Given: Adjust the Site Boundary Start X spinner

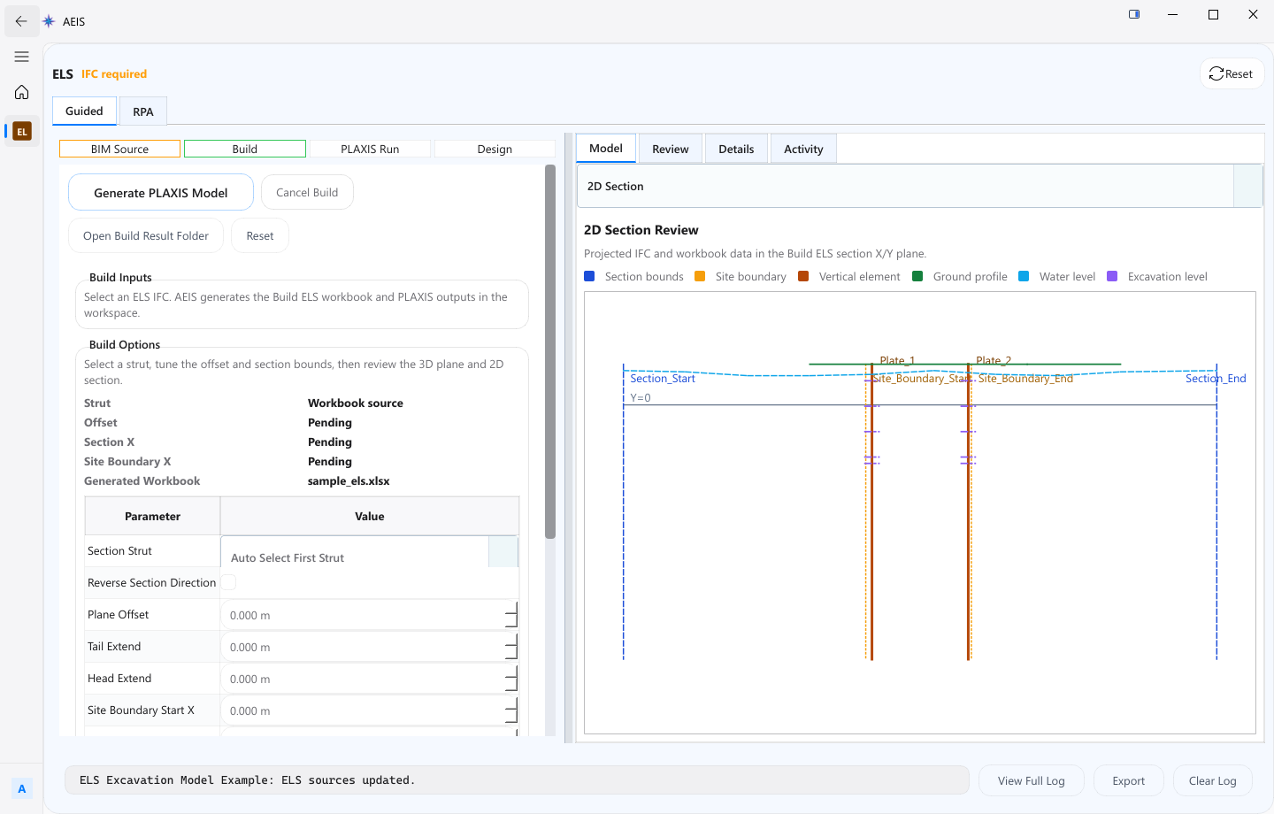Looking at the screenshot, I should click(511, 710).
